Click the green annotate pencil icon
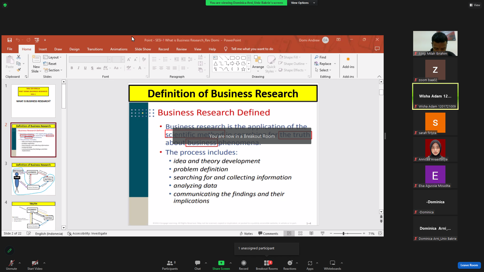 [x=10, y=250]
